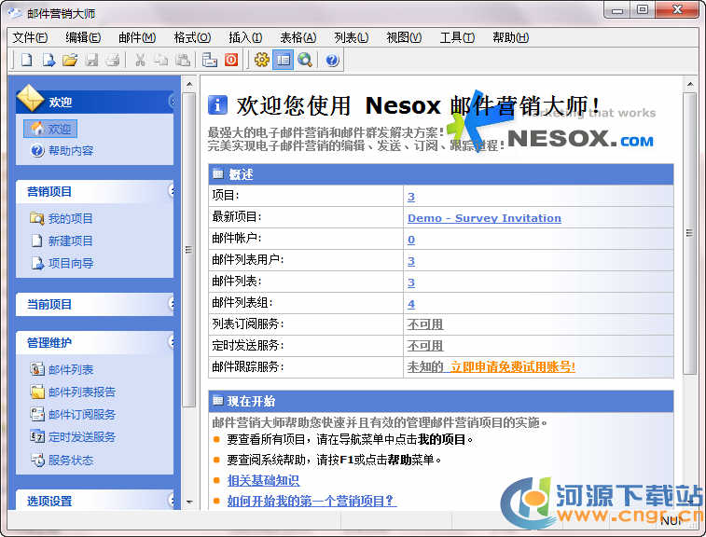Open 定时发送服务 in sidebar

coord(73,436)
